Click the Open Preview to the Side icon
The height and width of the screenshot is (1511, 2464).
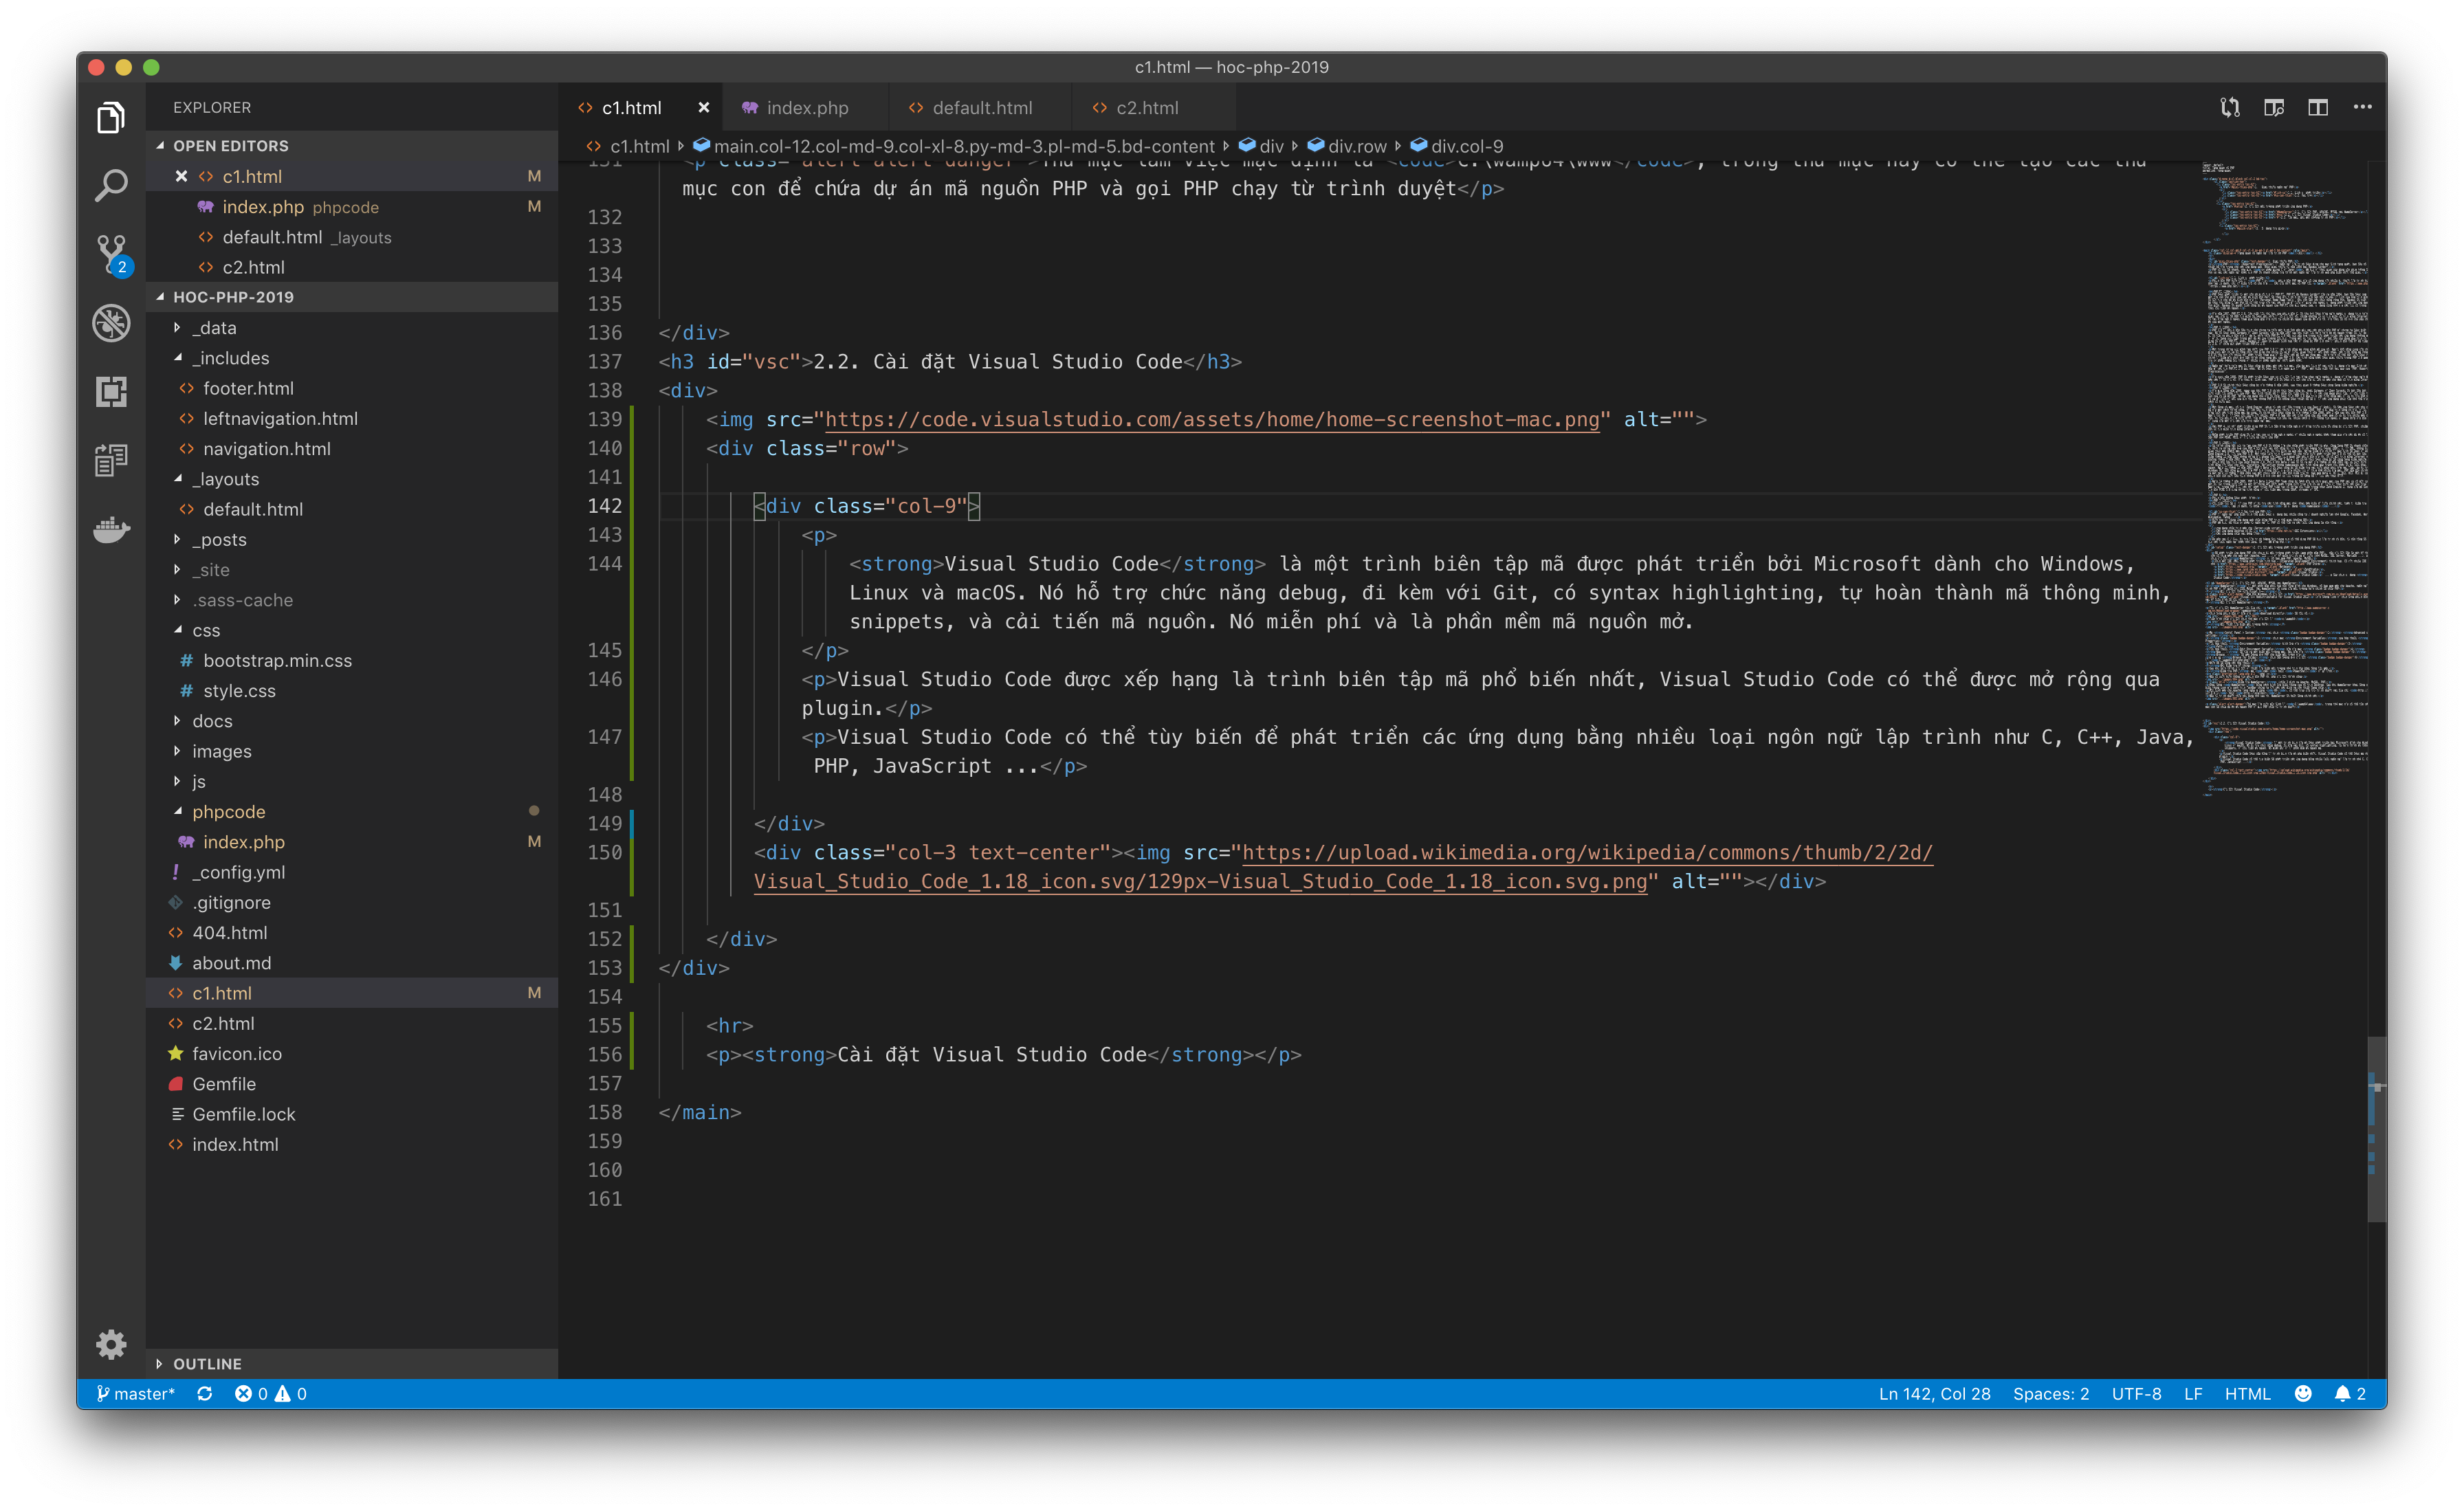pyautogui.click(x=2274, y=107)
